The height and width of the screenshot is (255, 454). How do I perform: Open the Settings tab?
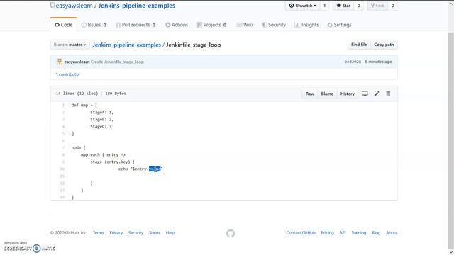339,25
